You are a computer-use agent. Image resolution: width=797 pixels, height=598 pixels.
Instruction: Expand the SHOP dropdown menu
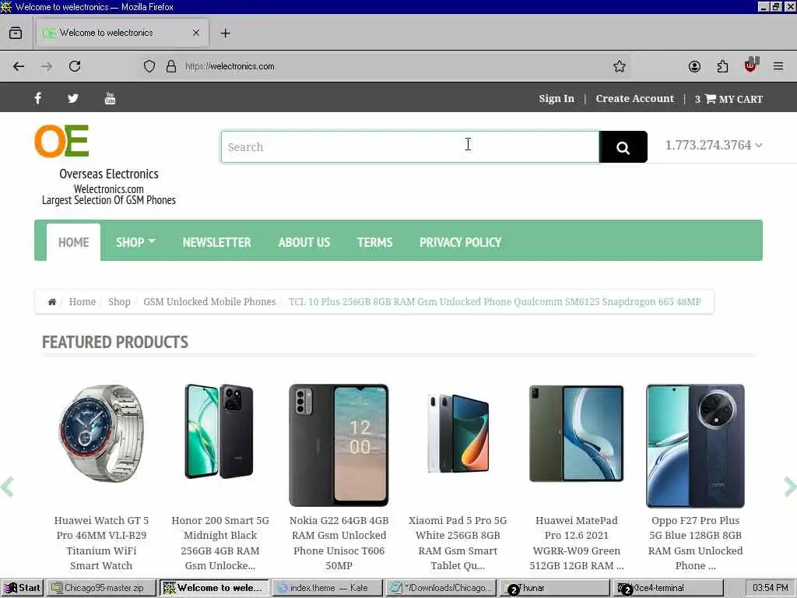(135, 242)
